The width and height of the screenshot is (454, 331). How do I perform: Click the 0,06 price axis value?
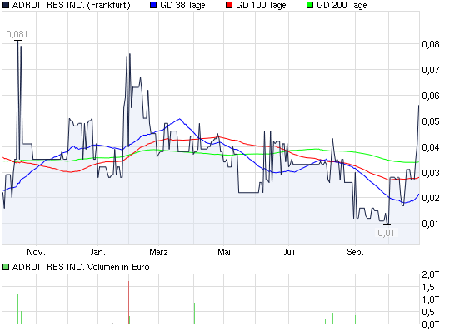(431, 96)
